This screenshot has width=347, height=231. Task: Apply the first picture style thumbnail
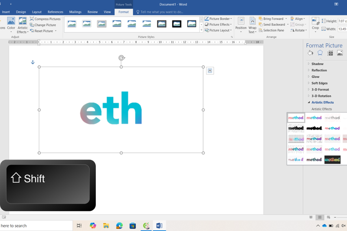point(72,24)
